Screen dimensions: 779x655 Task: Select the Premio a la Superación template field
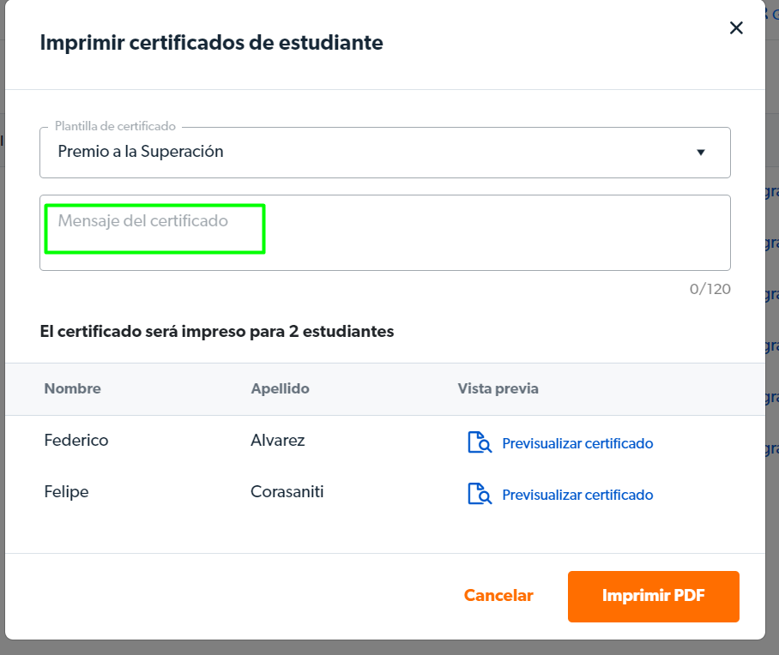click(385, 153)
